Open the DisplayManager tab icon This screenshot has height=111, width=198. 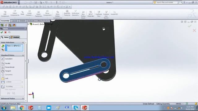click(14, 25)
